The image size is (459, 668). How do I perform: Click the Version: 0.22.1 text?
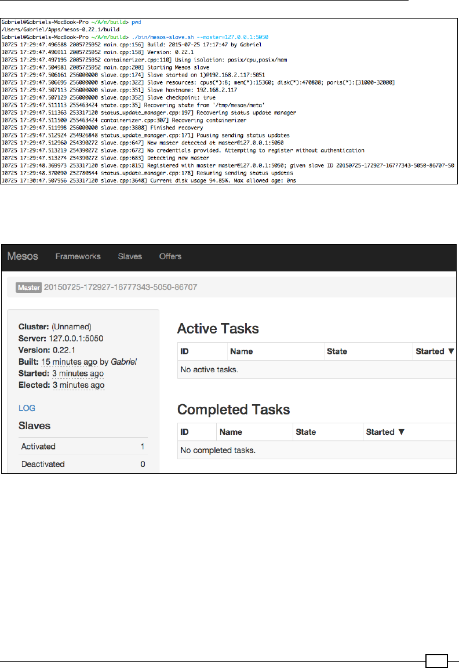tap(47, 350)
